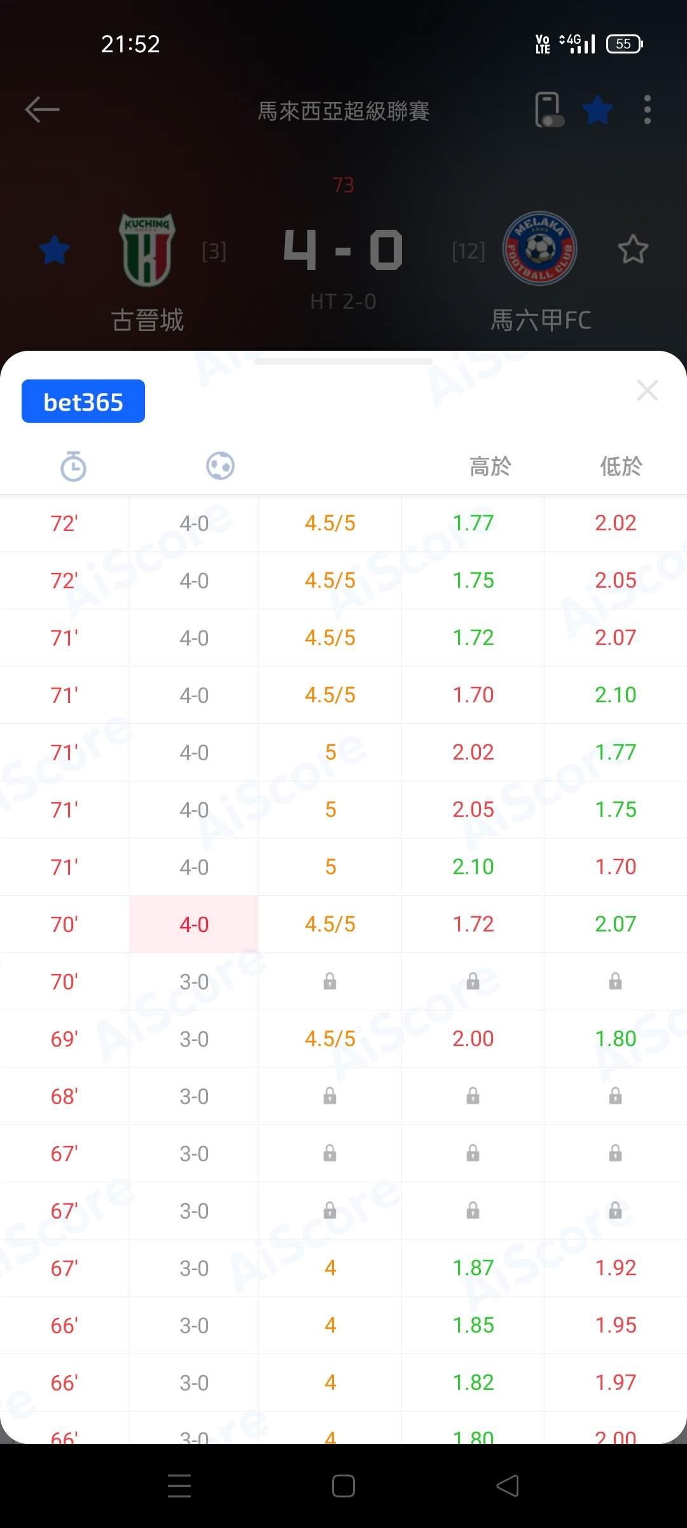
Task: Tap the back arrow icon
Action: 42,110
